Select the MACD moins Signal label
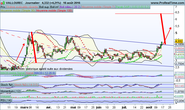This screenshot has width=185, height=110. [13, 73]
